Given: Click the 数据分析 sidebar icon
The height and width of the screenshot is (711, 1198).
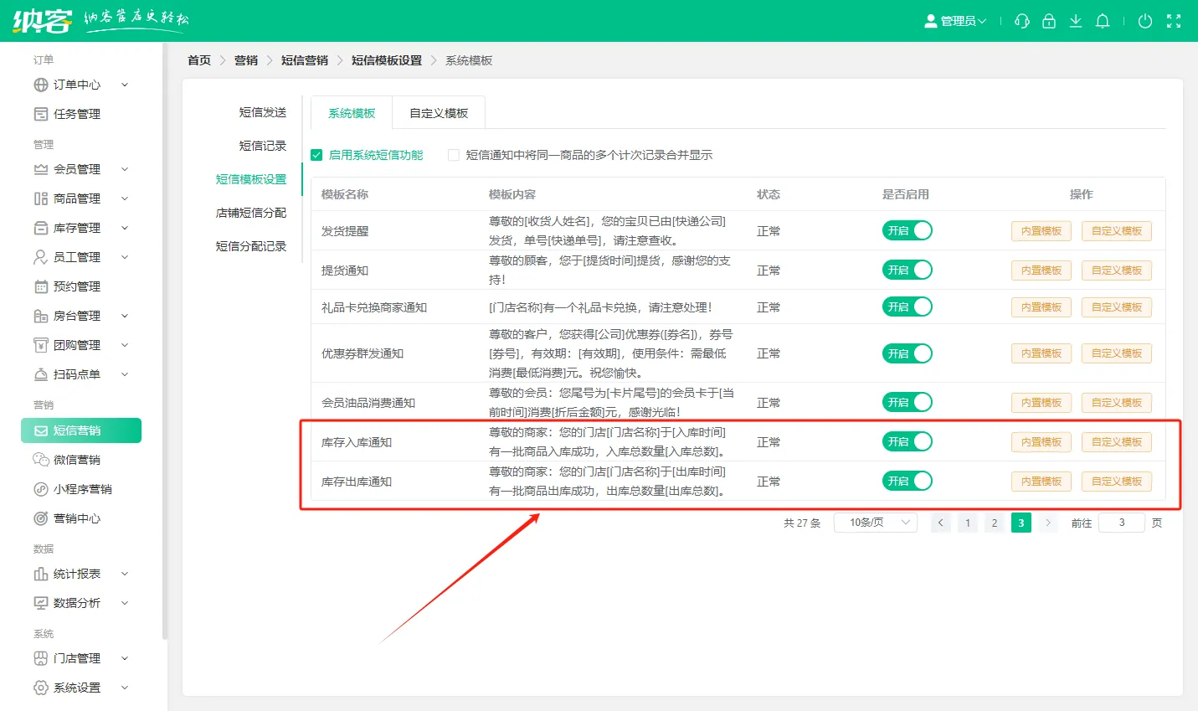Looking at the screenshot, I should pyautogui.click(x=41, y=603).
